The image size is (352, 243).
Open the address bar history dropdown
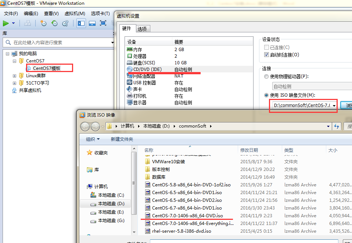[328, 126]
